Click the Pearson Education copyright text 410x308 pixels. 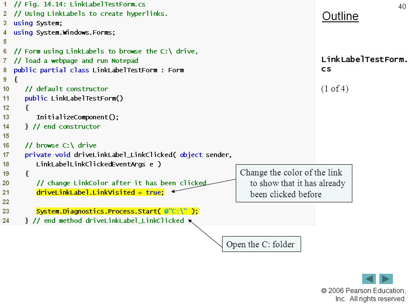point(363,295)
